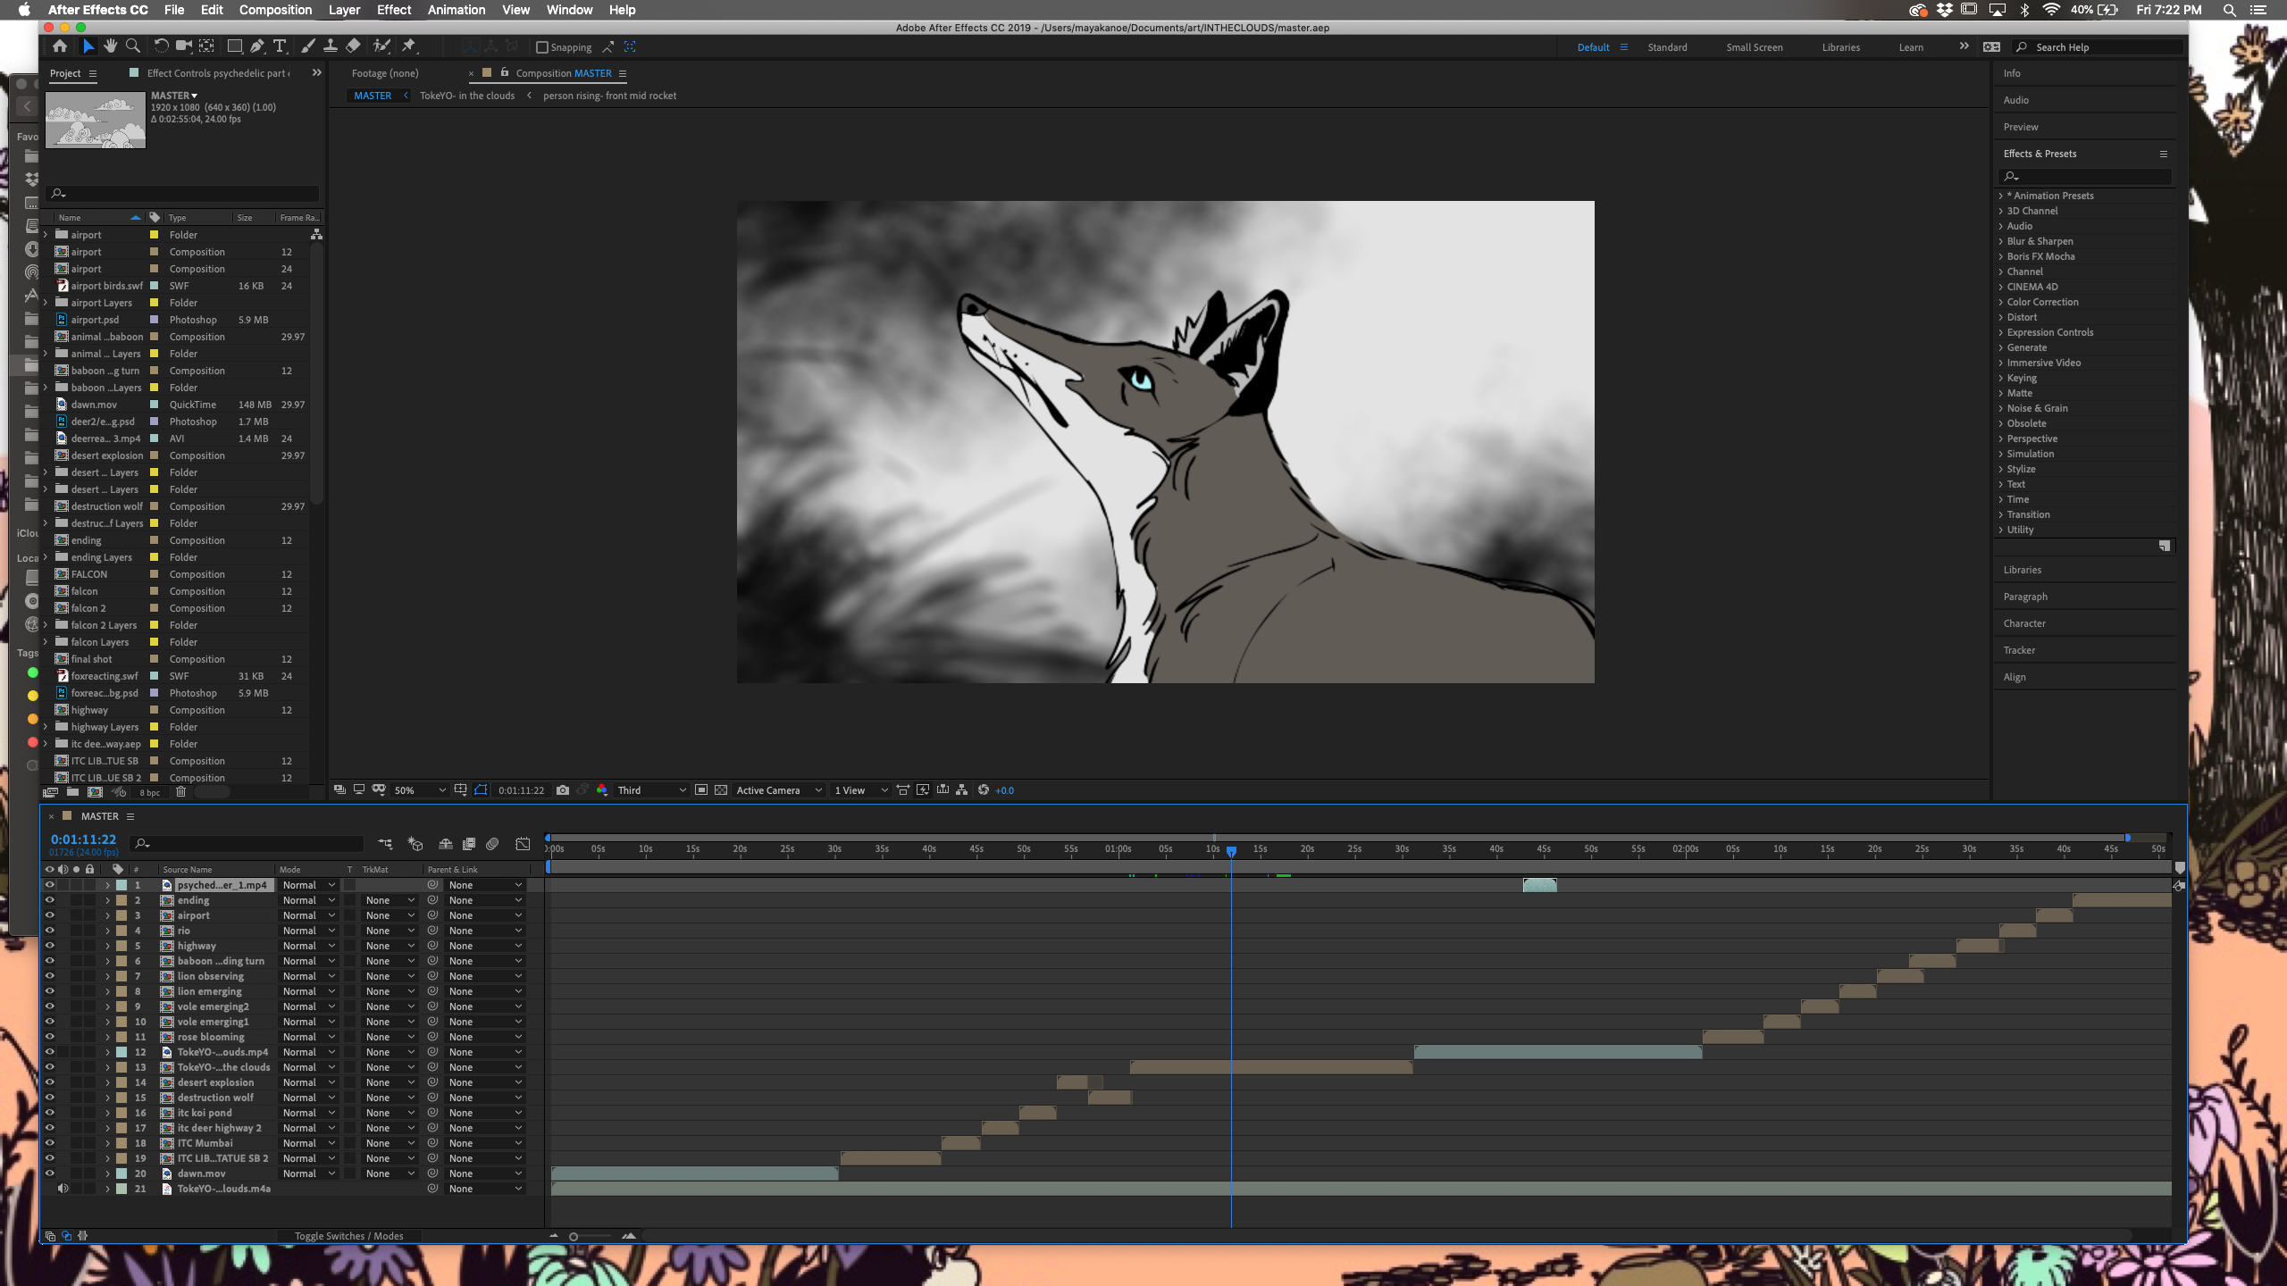Switch to the Footage (none) tab

(x=384, y=73)
